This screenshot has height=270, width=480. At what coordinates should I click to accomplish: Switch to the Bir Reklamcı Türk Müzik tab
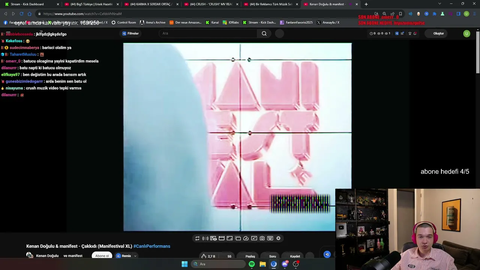[271, 4]
